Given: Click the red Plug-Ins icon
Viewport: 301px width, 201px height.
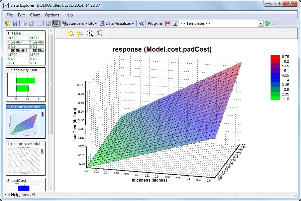Looking at the screenshot, I should 168,23.
